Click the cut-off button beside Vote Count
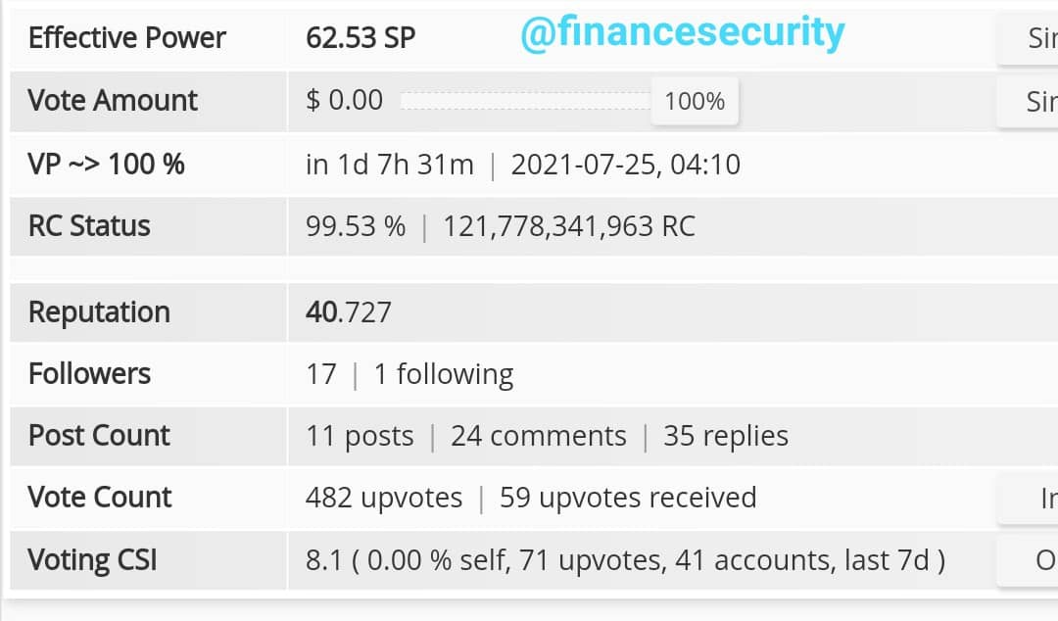This screenshot has height=621, width=1058. click(x=1028, y=499)
